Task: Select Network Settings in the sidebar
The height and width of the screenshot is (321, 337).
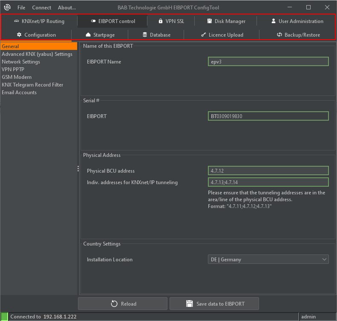Action: click(x=21, y=62)
